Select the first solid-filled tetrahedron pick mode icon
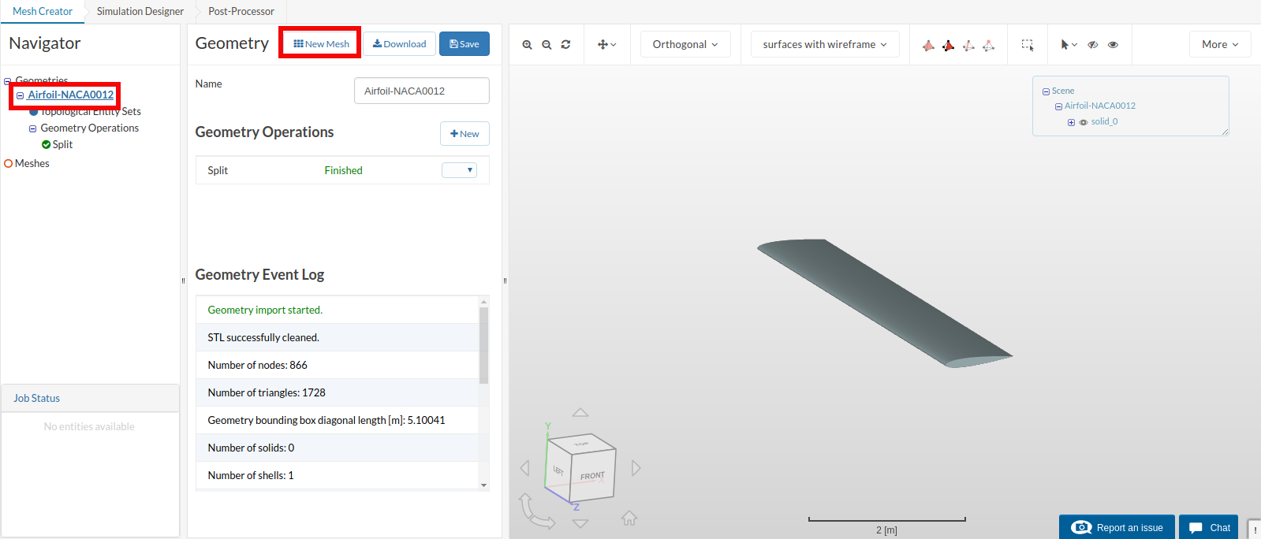This screenshot has width=1261, height=539. (928, 45)
